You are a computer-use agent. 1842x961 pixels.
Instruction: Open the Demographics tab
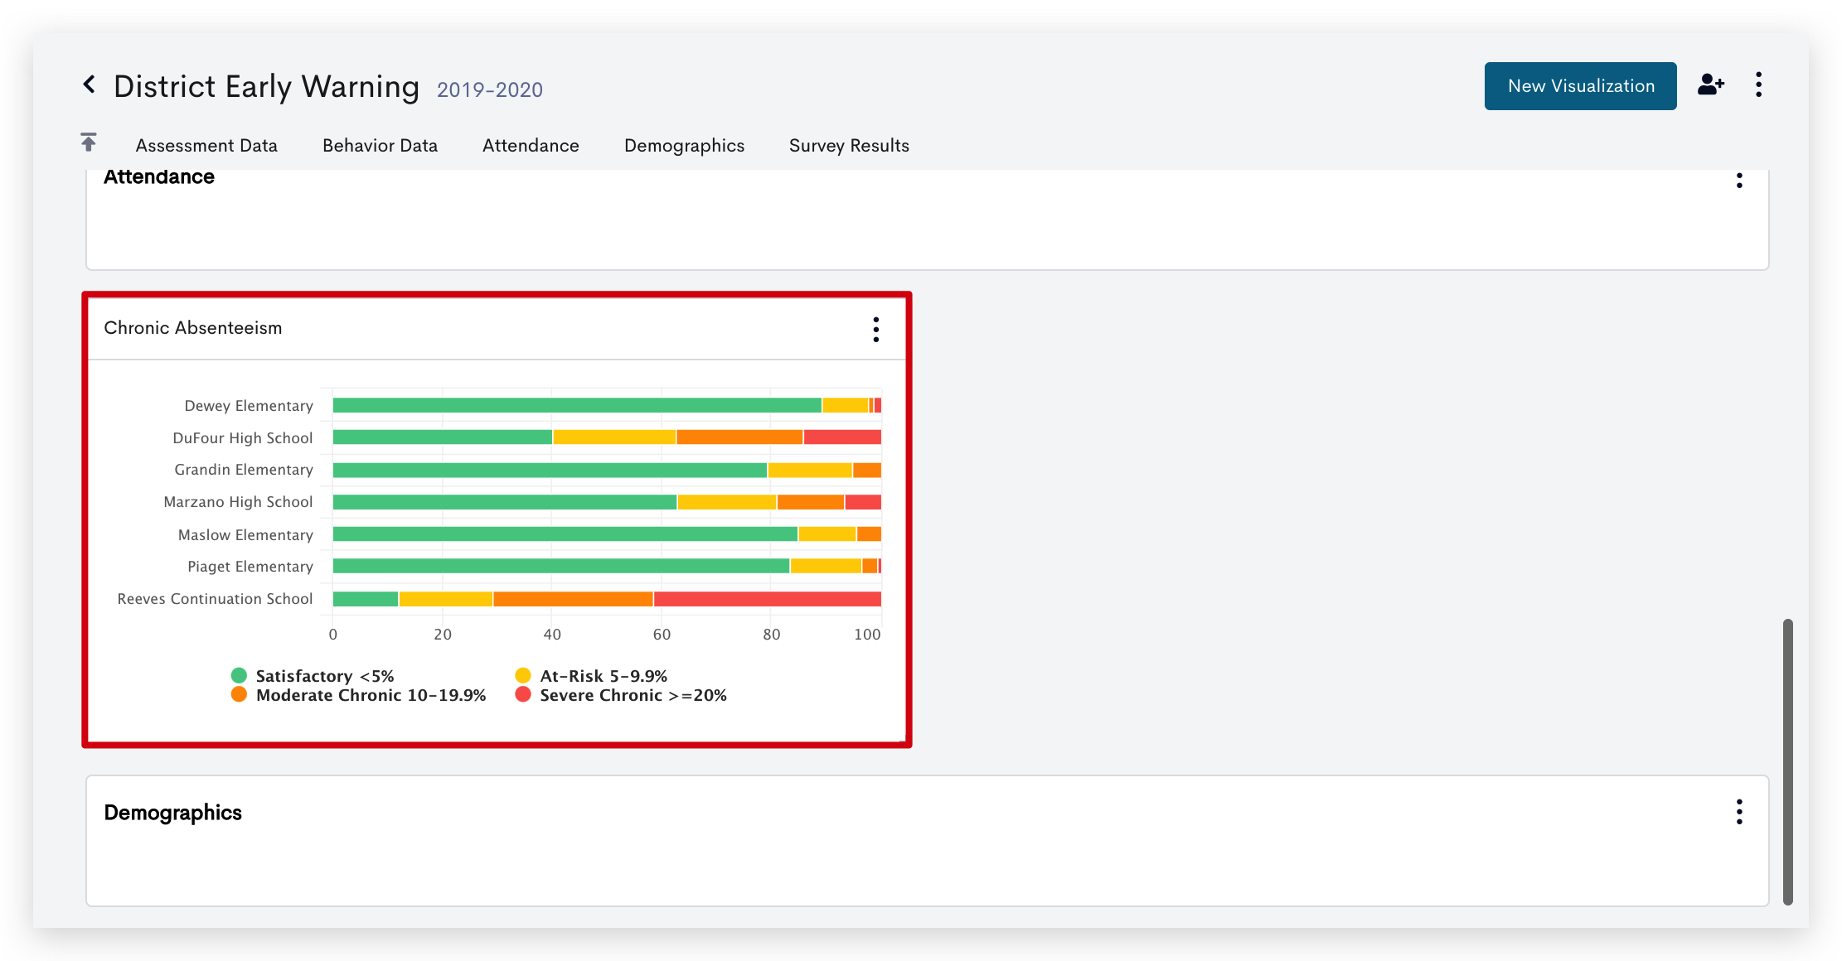pyautogui.click(x=684, y=146)
